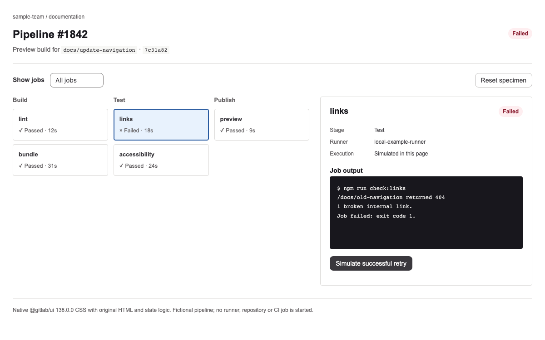Click the Runner label in detail panel
545x340 pixels.
pyautogui.click(x=339, y=142)
